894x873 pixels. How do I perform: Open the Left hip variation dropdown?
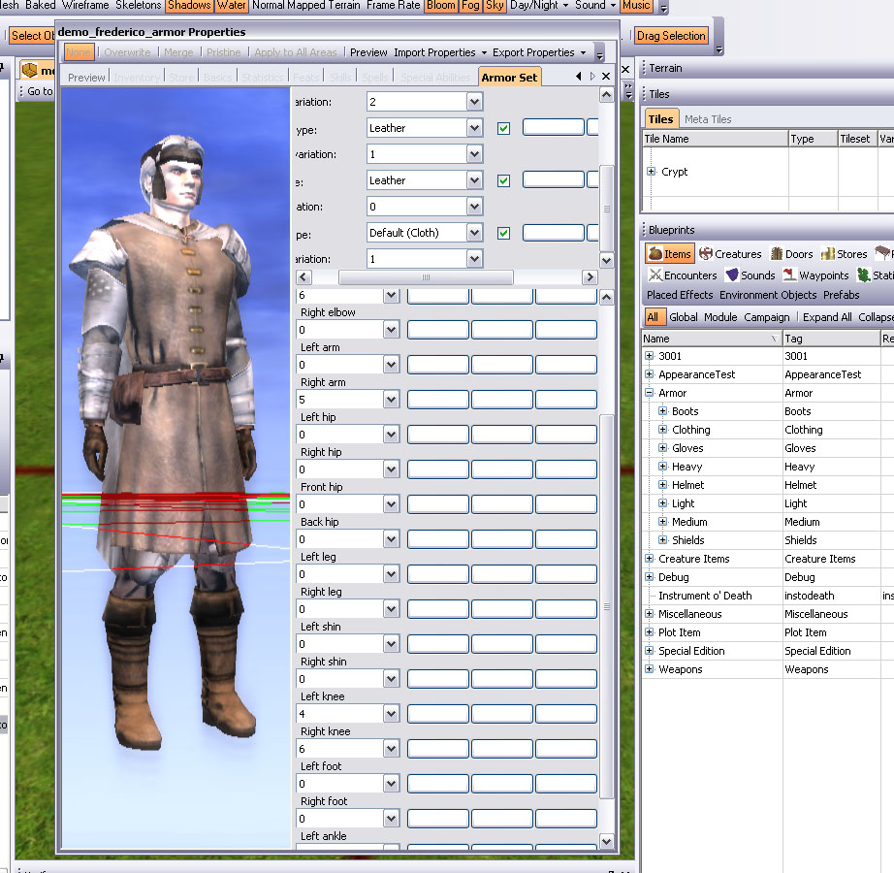coord(391,435)
